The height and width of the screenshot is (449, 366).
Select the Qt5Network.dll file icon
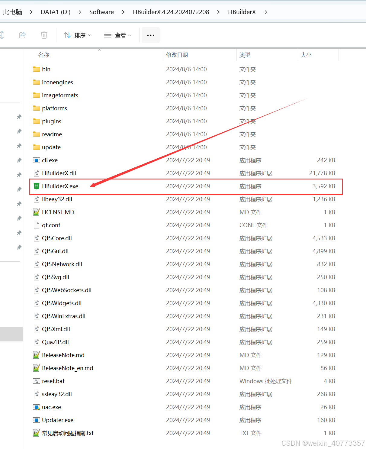[37, 264]
